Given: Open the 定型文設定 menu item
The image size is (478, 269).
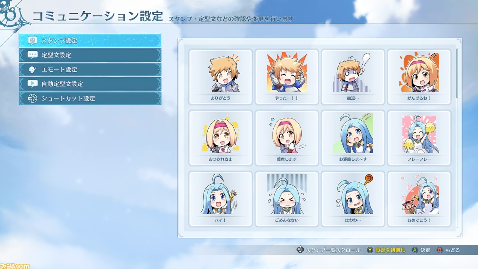Looking at the screenshot, I should coord(90,55).
